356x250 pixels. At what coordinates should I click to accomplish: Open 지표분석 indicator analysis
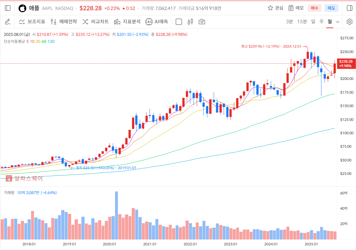127,22
